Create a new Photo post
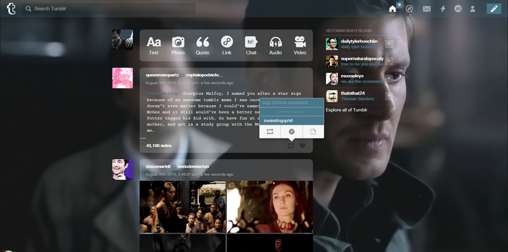This screenshot has height=252, width=508. [x=178, y=46]
